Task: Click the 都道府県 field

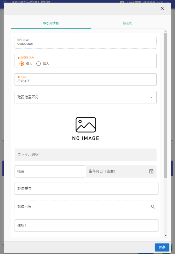Action: coord(87,207)
